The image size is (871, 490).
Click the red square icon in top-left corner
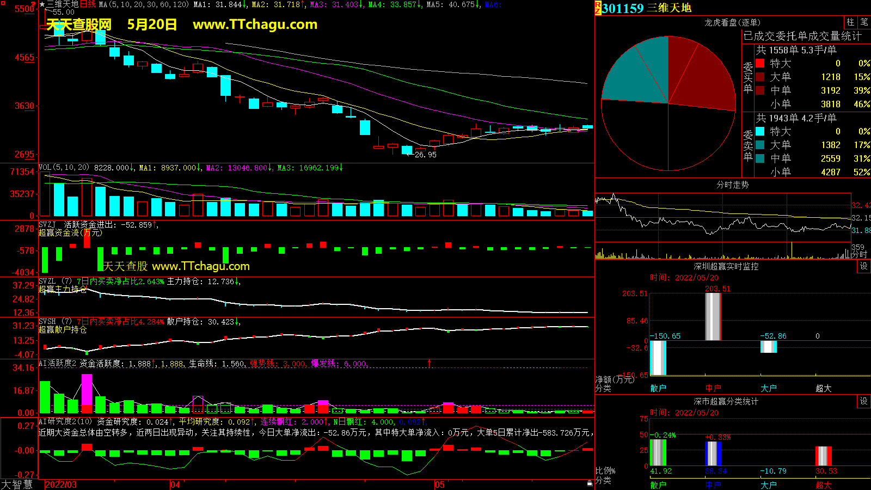(3, 3)
